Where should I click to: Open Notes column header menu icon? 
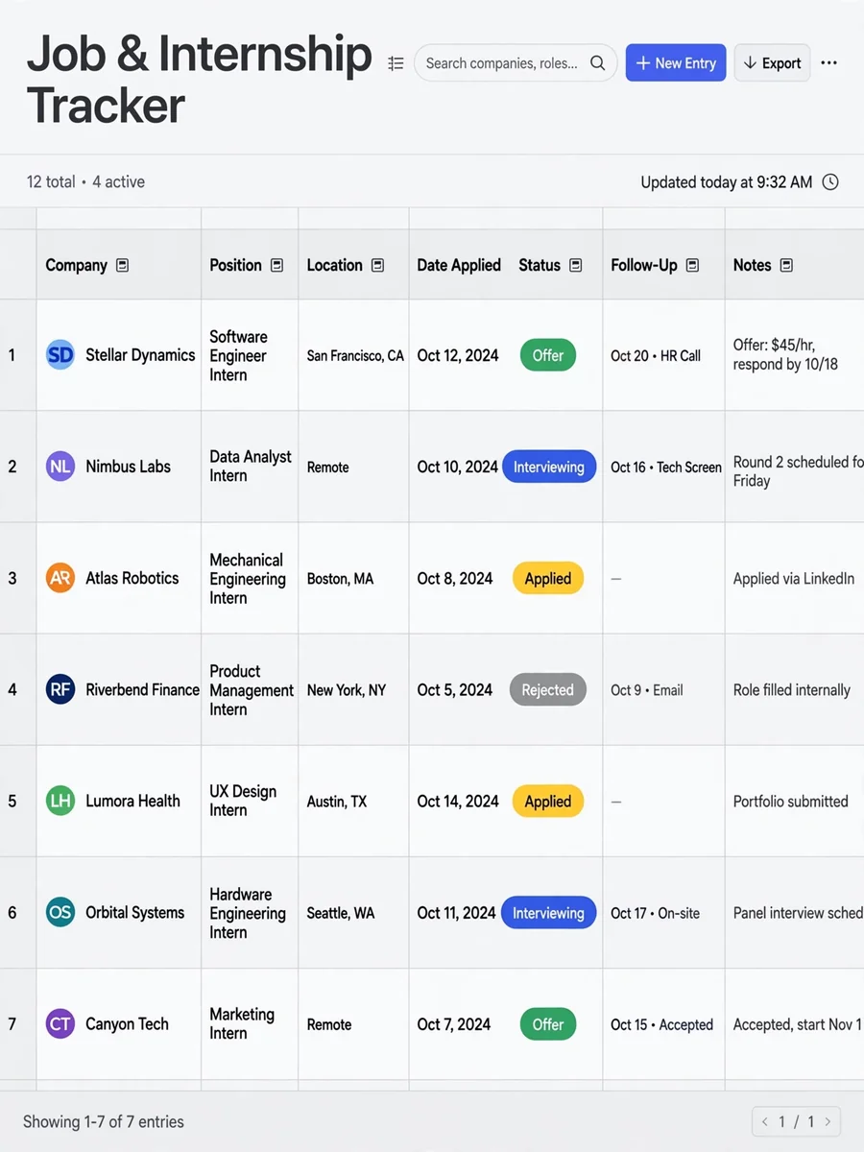pos(786,265)
